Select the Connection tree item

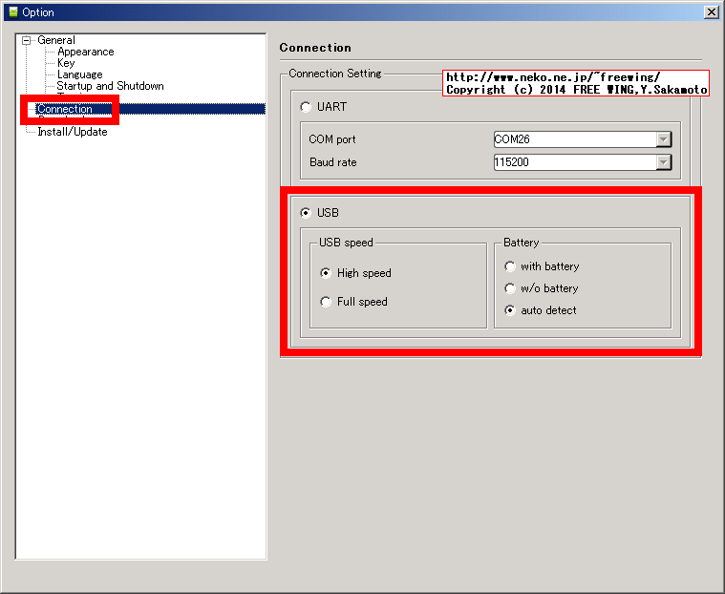65,109
